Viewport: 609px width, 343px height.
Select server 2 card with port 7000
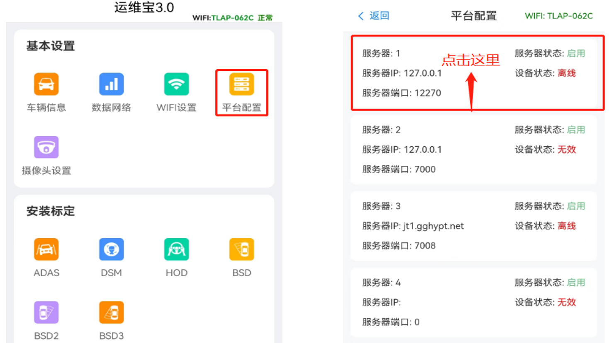(473, 150)
